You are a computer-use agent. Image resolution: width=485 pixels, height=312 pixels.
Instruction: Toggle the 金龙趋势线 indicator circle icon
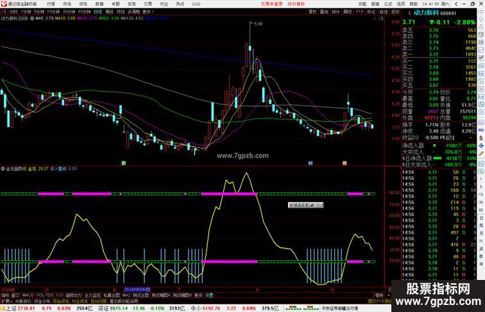(x=3, y=169)
